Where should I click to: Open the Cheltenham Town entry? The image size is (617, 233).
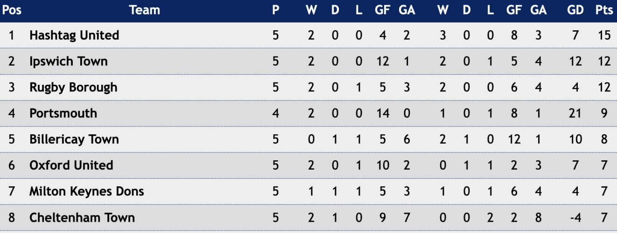82,218
